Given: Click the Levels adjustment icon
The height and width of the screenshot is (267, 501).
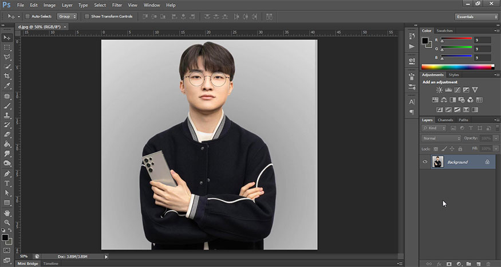Looking at the screenshot, I should tap(448, 90).
